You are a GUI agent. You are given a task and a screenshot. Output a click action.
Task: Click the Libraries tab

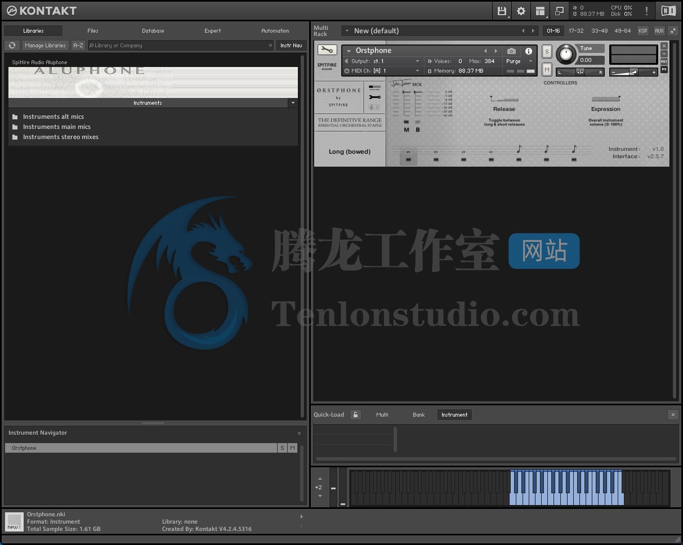[33, 31]
